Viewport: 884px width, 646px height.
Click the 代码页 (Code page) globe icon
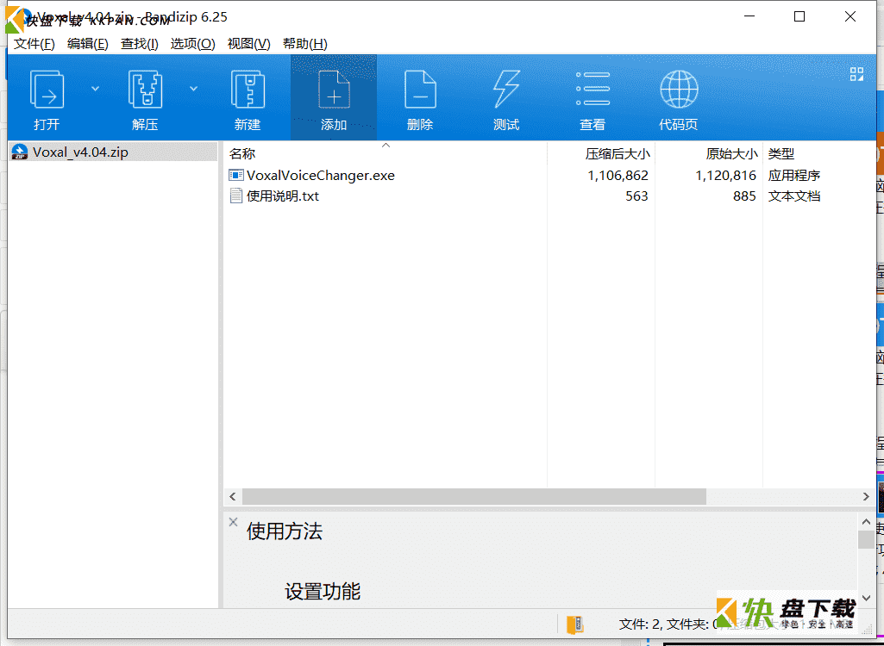point(679,89)
